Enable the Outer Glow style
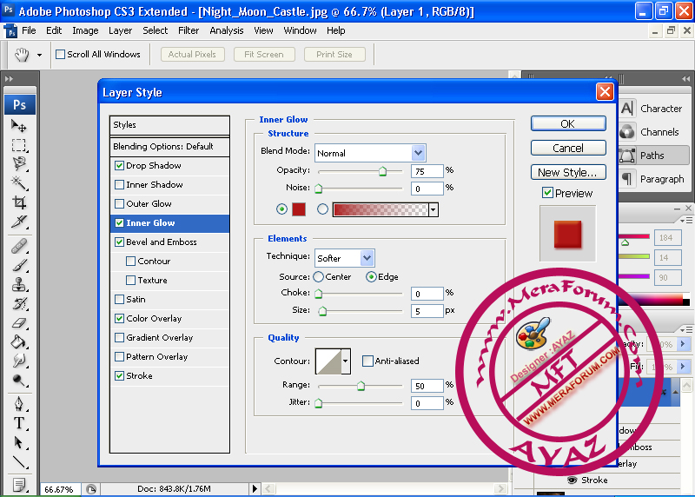The image size is (695, 497). tap(119, 203)
